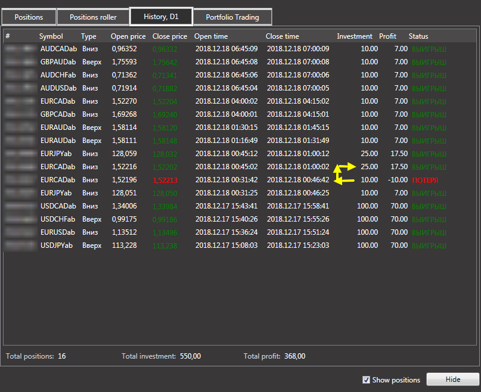This screenshot has height=392, width=481.
Task: Go to Portfolio Trading tab
Action: [x=232, y=17]
